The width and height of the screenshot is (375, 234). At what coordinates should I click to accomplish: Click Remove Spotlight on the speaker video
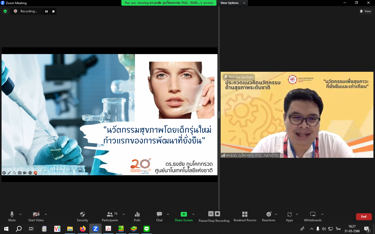239,77
